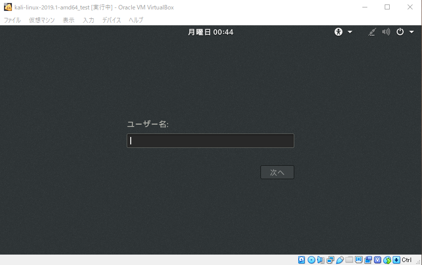The height and width of the screenshot is (265, 422).
Task: Click the shared folders indicator icon
Action: coord(349,260)
